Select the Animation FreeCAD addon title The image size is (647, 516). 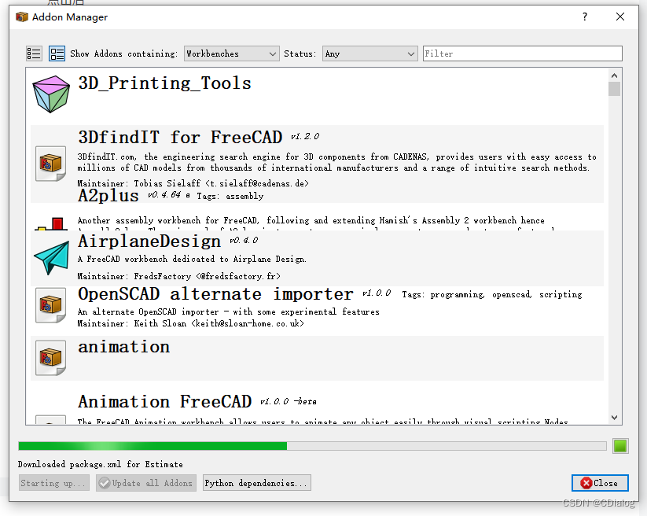click(x=164, y=401)
